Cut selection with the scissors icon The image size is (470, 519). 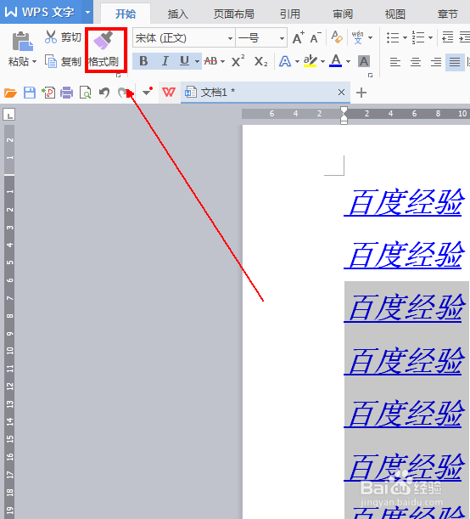click(51, 37)
